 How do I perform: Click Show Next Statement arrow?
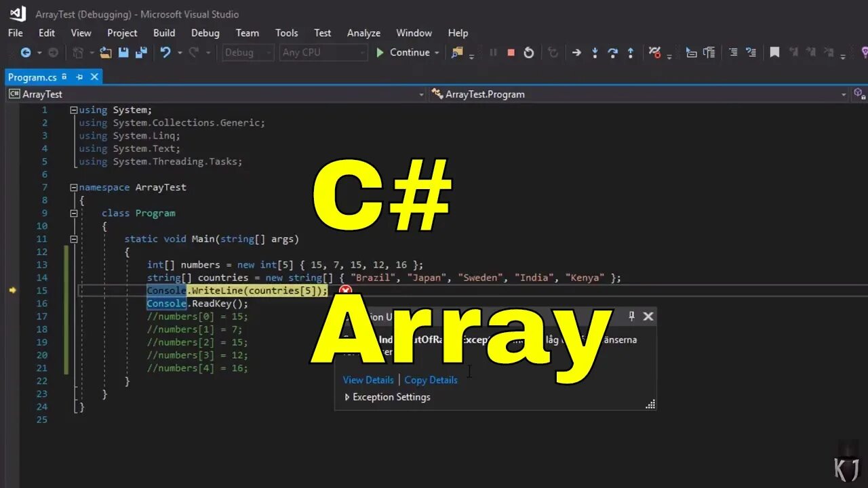click(x=576, y=52)
